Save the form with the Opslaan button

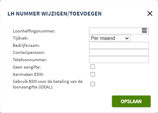[x=131, y=101]
